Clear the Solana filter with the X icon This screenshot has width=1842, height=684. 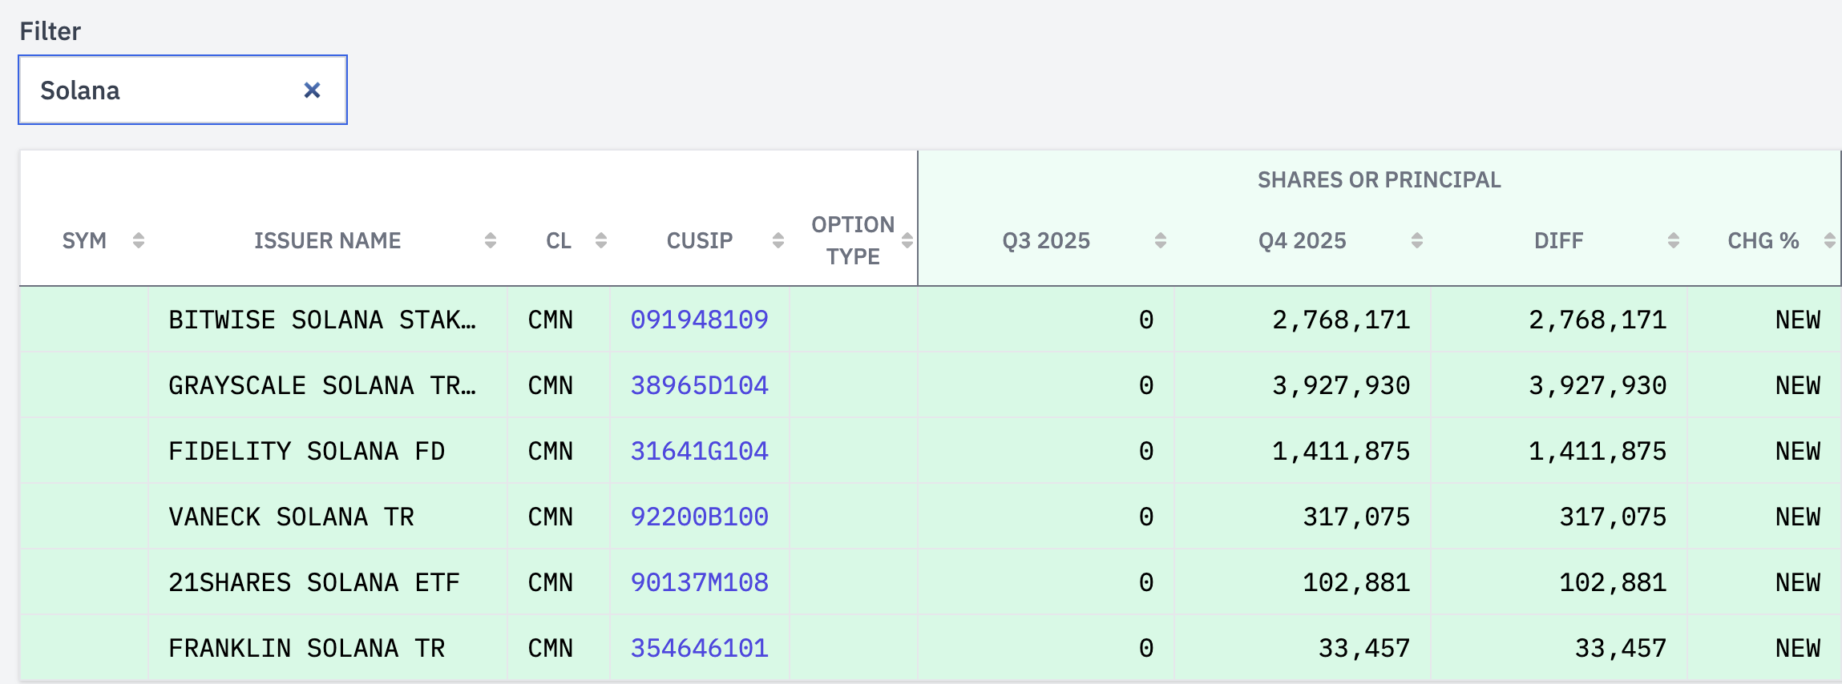(x=312, y=91)
